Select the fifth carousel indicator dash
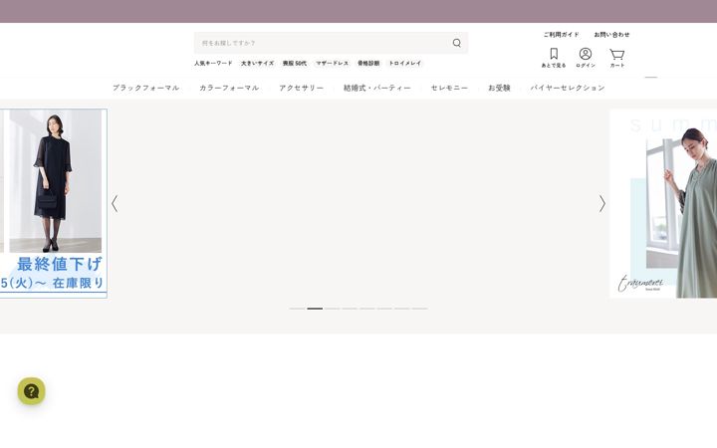 [367, 309]
